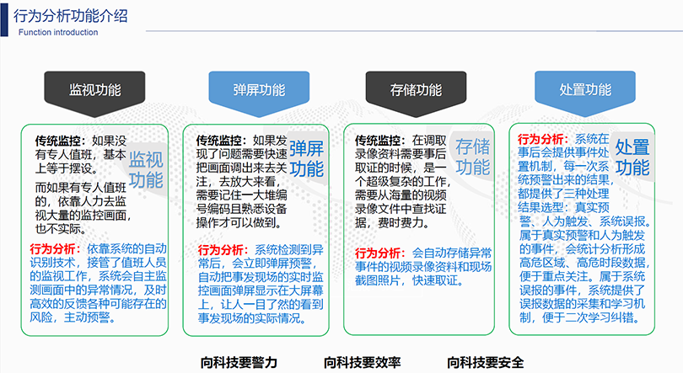Select the slide title 行为分析功能介绍

(x=71, y=16)
